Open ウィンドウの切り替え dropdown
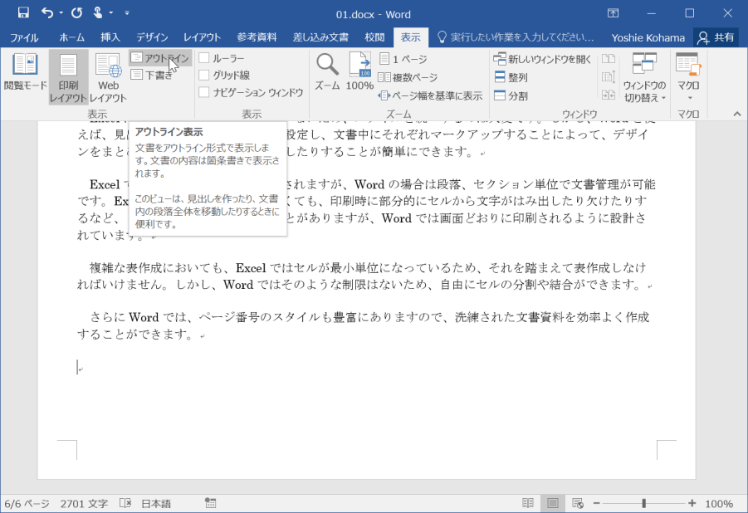Viewport: 748px width, 513px height. click(644, 77)
